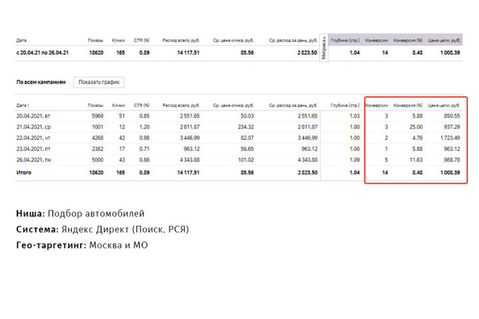Click impressions value 5000
The image size is (479, 319).
[97, 160]
